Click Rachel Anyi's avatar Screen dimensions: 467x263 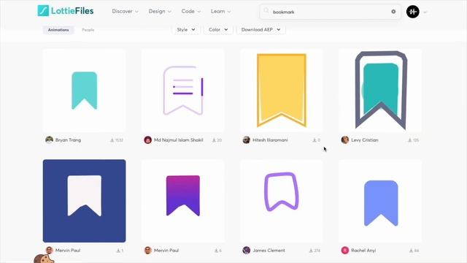tap(345, 250)
